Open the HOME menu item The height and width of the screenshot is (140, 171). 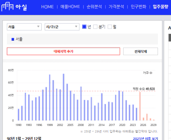coord(47,7)
